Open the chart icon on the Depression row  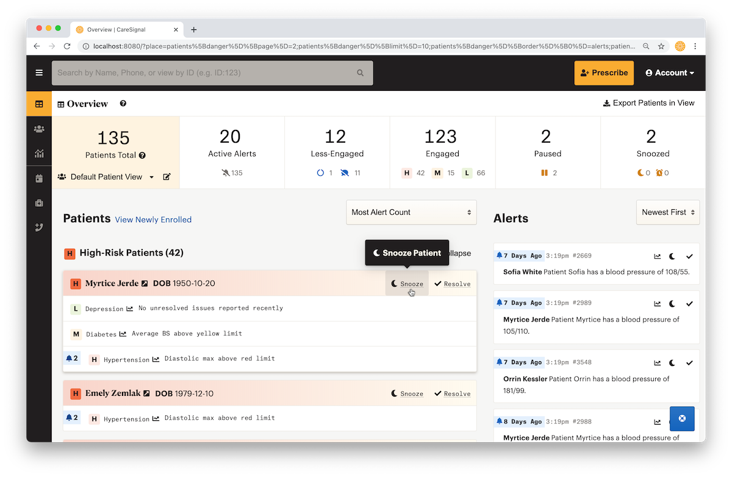tap(129, 309)
